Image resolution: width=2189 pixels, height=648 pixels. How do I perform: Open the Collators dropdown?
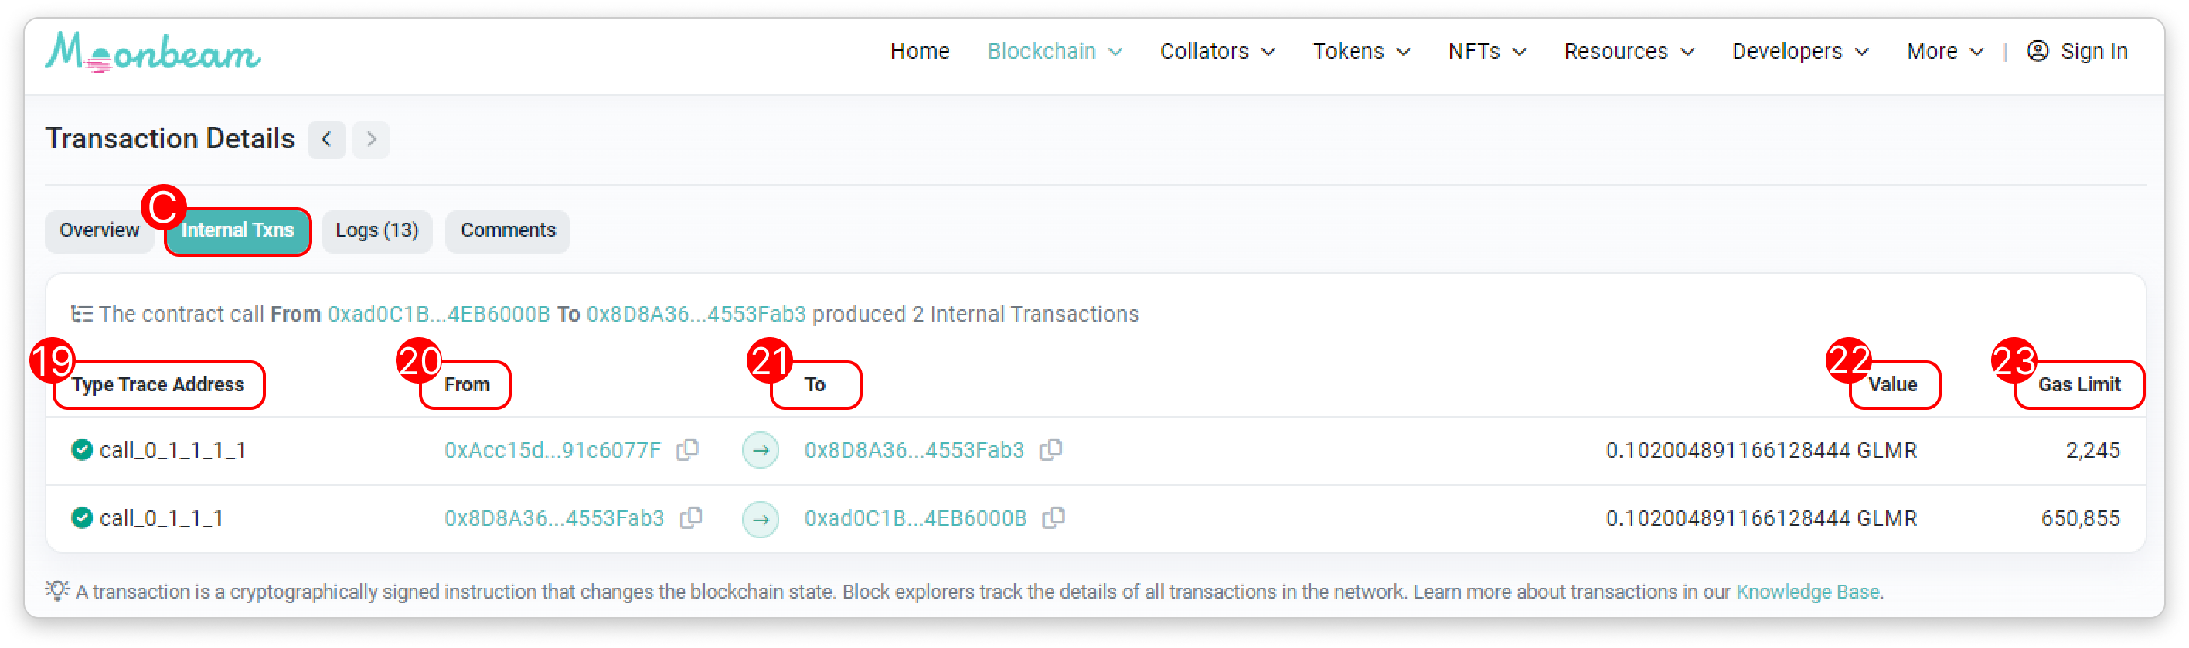pos(1217,52)
